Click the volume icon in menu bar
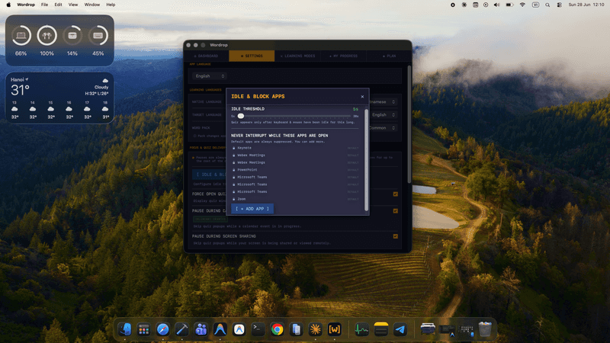Image resolution: width=610 pixels, height=343 pixels. (497, 5)
